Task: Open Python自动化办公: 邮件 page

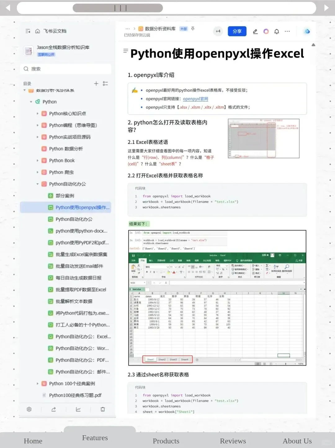Action: pos(83,372)
